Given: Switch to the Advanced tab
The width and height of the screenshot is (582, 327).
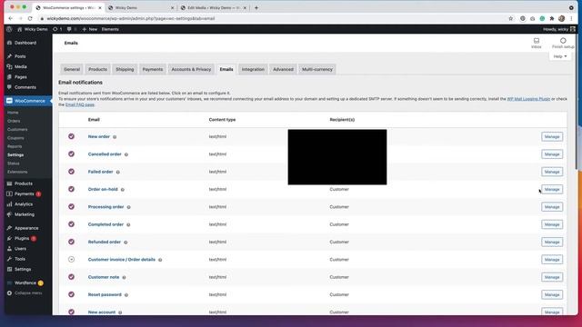Looking at the screenshot, I should pos(283,69).
